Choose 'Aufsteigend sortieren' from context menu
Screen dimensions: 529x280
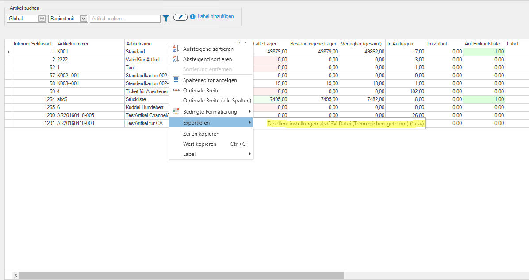211,49
